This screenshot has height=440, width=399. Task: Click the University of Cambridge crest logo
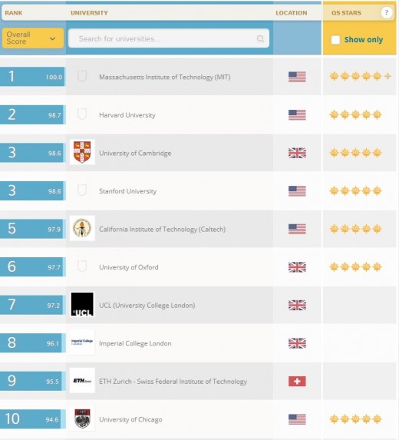(82, 152)
